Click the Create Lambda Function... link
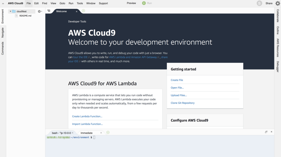The image size is (281, 157). pyautogui.click(x=87, y=116)
